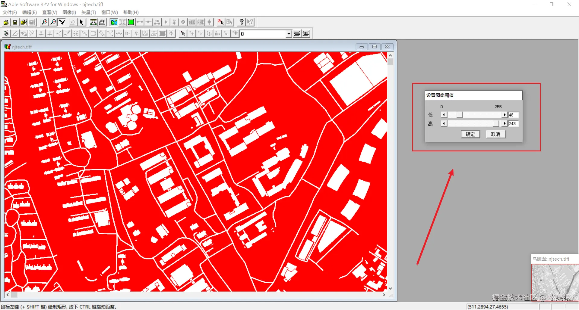Click the down-arrows onto tray icon
This screenshot has width=579, height=310.
point(102,22)
